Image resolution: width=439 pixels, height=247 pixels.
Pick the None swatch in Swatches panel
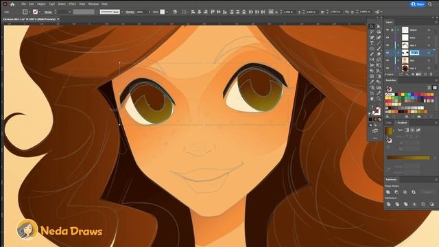click(387, 95)
